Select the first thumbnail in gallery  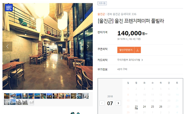pos(7,96)
